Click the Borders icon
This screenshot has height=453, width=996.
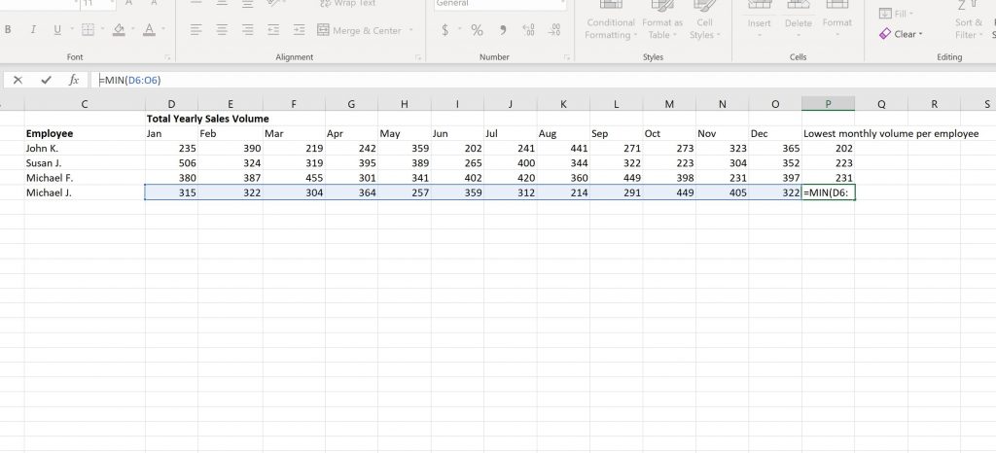point(89,30)
